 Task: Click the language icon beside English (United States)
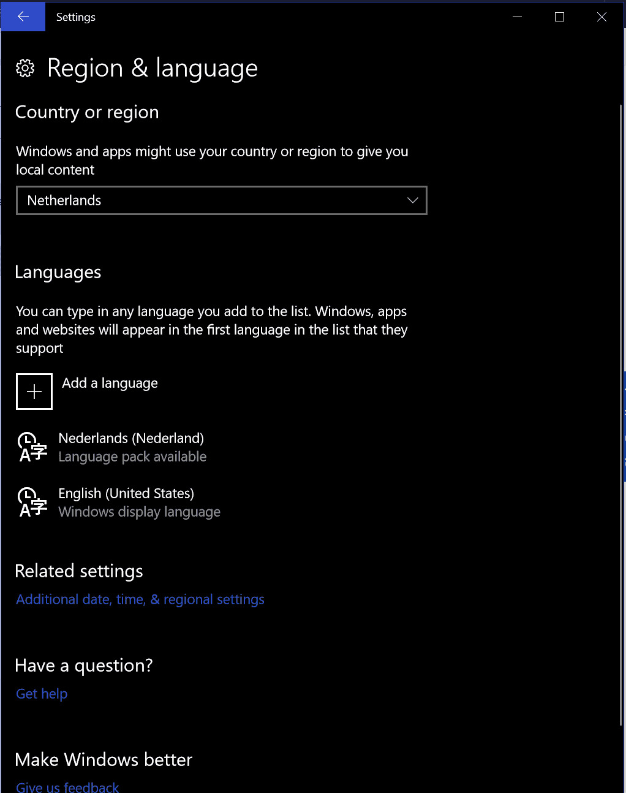[x=32, y=503]
